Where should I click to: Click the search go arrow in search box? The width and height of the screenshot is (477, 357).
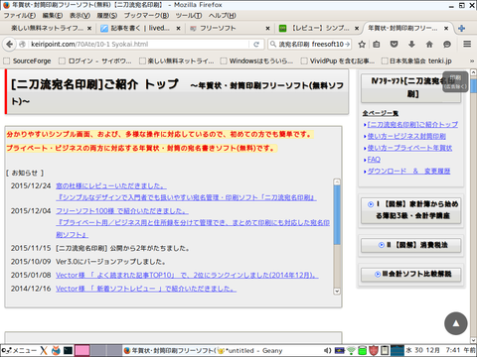pos(347,45)
